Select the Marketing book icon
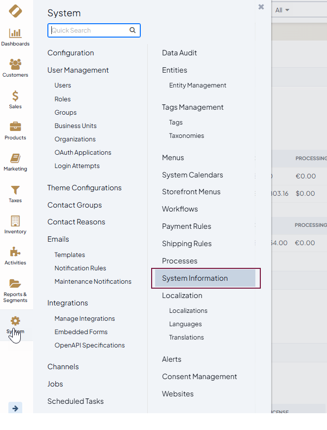This screenshot has width=327, height=430. click(15, 158)
